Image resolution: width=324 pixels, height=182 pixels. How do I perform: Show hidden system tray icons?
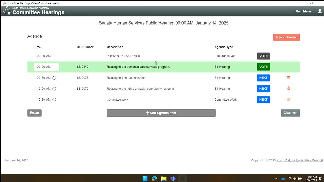click(x=276, y=179)
